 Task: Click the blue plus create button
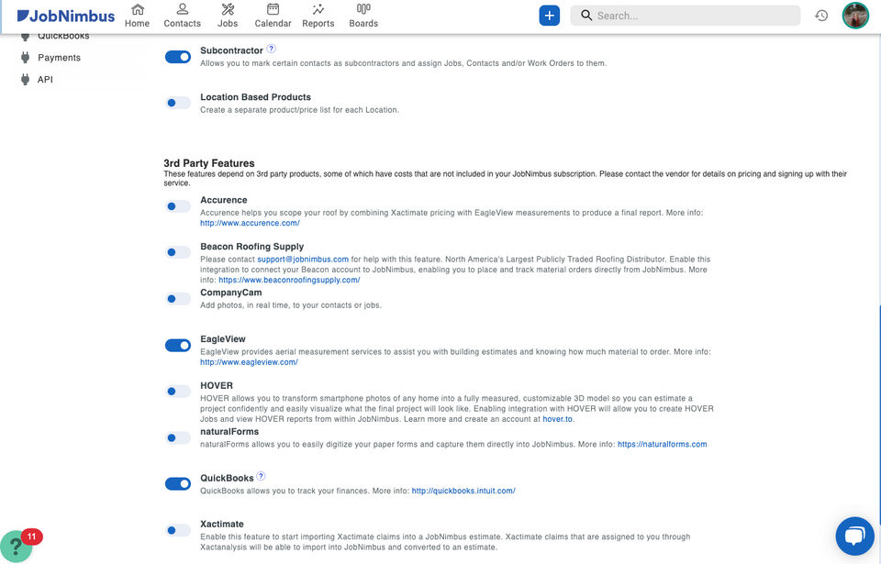pos(549,16)
